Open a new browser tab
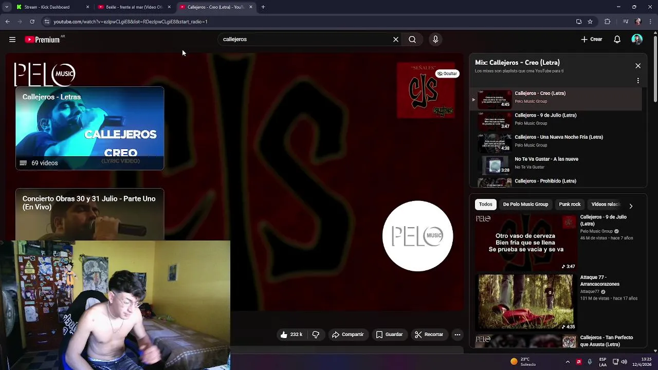The width and height of the screenshot is (658, 370). point(263,7)
